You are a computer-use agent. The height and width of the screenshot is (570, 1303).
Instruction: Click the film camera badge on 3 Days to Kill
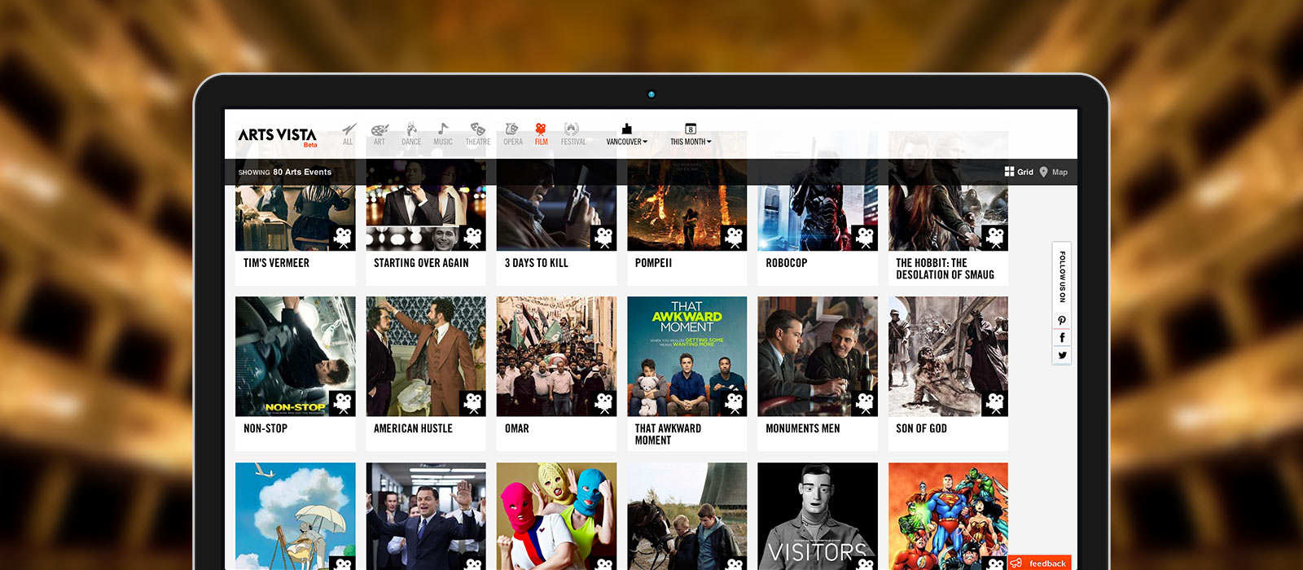click(x=603, y=238)
